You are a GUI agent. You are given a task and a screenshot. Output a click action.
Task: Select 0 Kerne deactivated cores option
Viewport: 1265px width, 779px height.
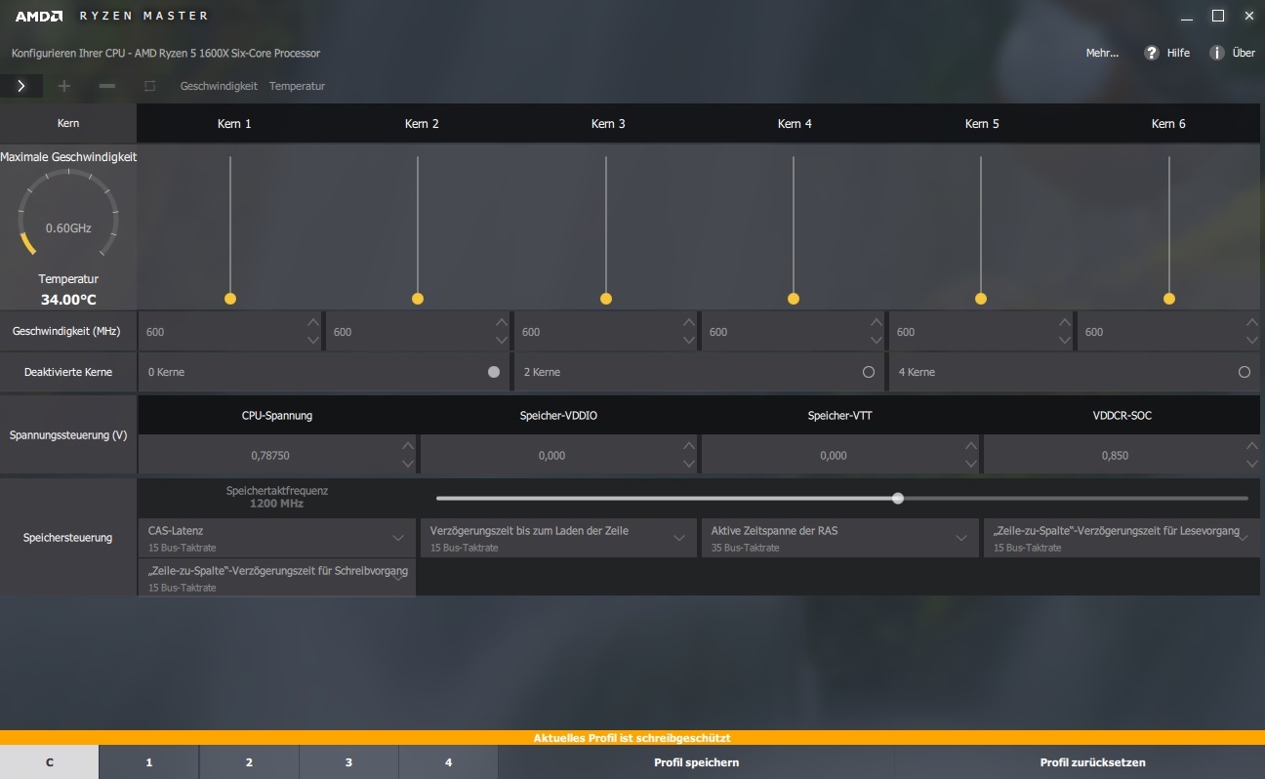click(493, 372)
